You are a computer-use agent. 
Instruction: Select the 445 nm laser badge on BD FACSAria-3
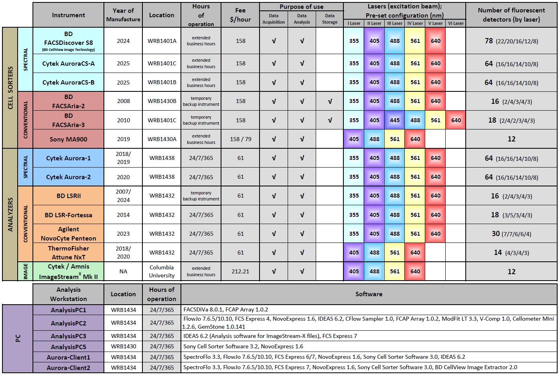coord(395,120)
